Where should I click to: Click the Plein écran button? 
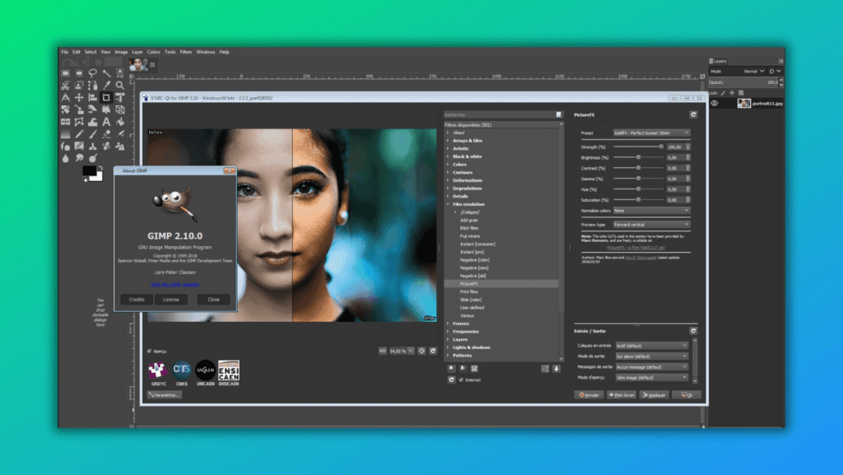[x=622, y=395]
